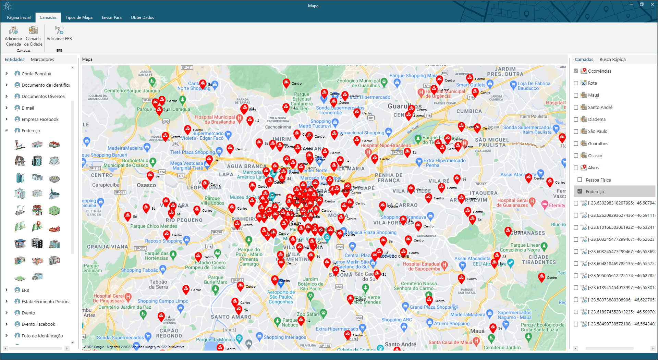Open the Busca Rápida panel
The height and width of the screenshot is (360, 658).
pyautogui.click(x=613, y=59)
